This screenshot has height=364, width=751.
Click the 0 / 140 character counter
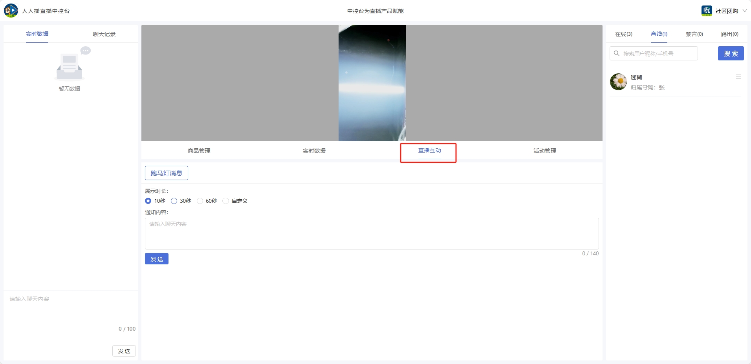point(590,253)
